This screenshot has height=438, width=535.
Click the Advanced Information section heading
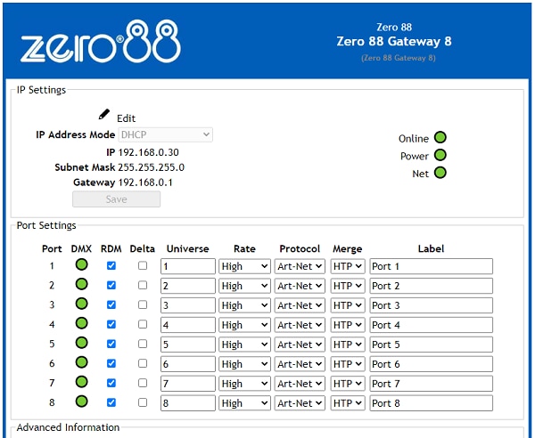pos(68,427)
